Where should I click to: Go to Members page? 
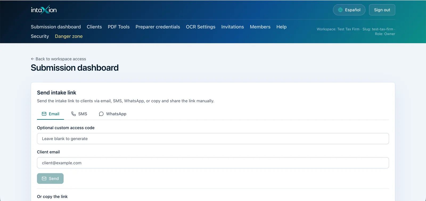point(260,27)
